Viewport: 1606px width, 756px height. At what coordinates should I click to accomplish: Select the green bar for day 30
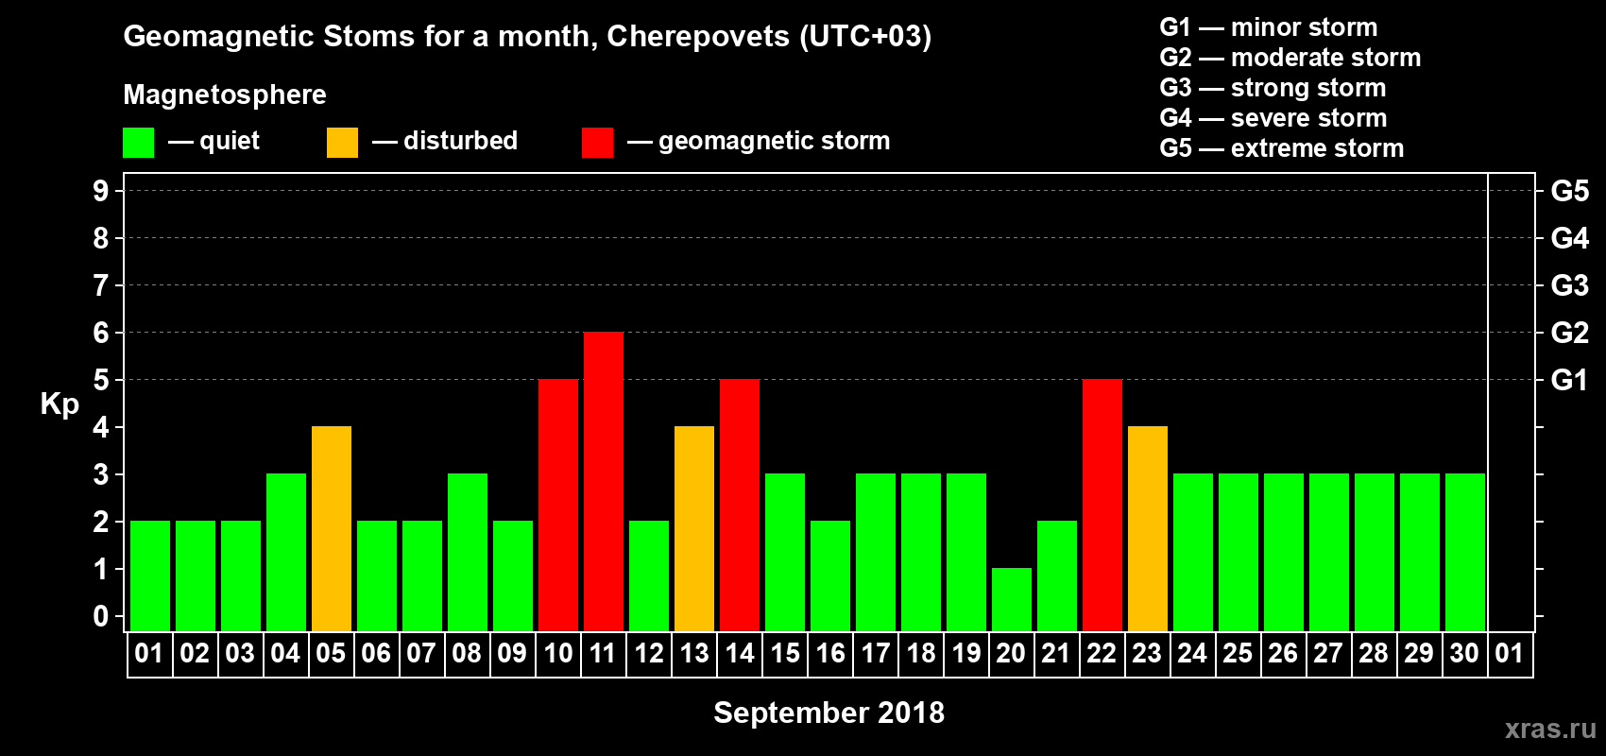coord(1465,552)
